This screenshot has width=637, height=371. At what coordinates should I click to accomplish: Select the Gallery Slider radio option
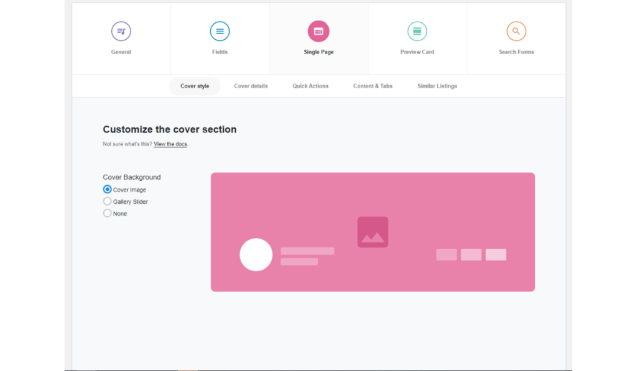click(107, 201)
